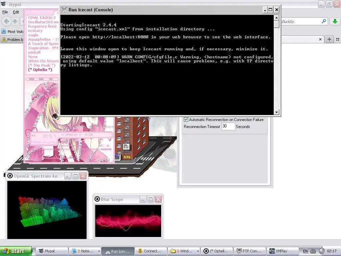
Task: Select the Problem loading tab
Action: (x=12, y=39)
